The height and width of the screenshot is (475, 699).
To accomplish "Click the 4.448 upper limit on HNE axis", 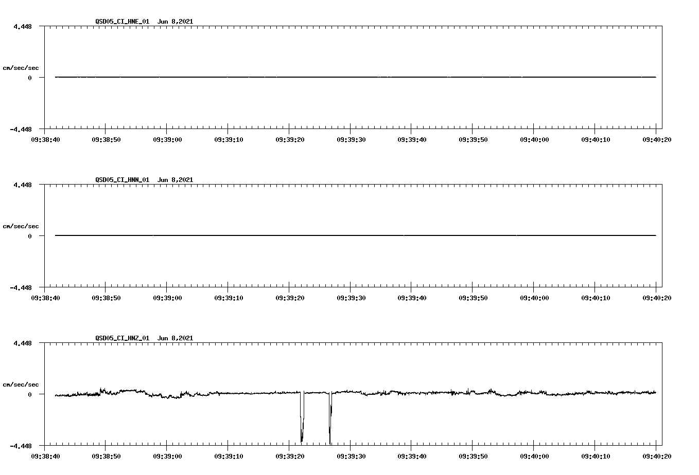I will pos(23,26).
